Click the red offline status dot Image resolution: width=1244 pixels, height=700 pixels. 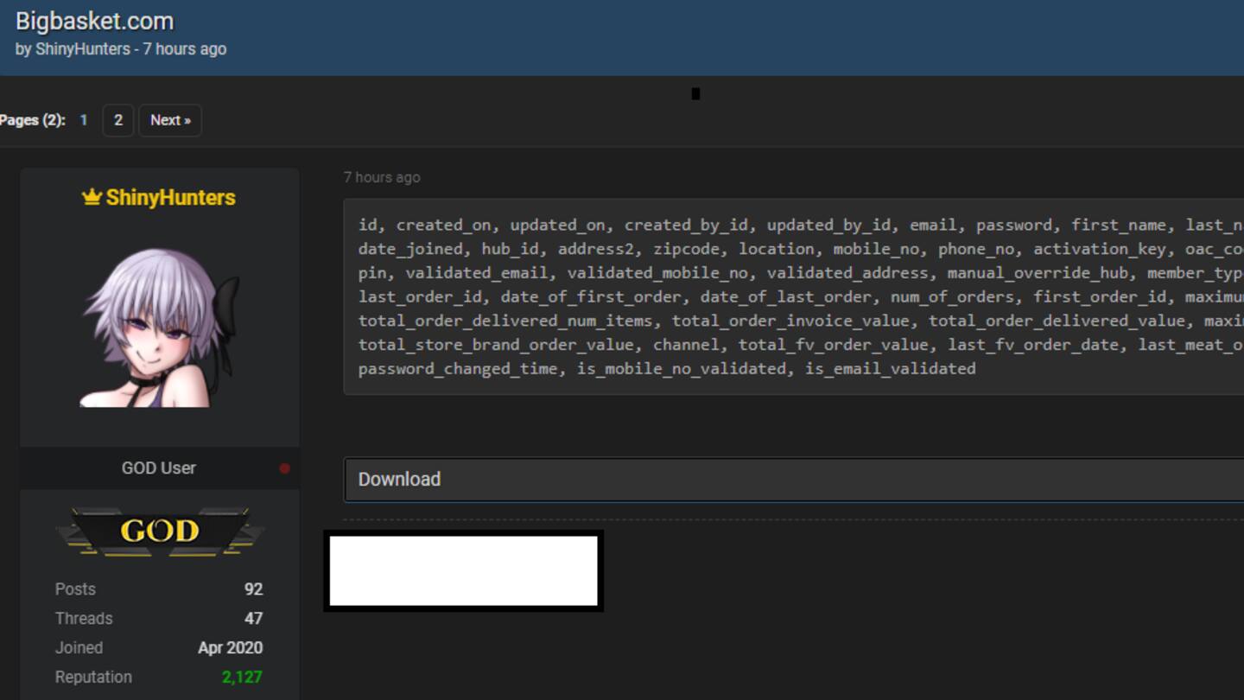[x=284, y=468]
